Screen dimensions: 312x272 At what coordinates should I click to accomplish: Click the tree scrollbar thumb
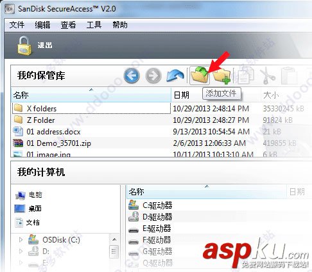point(114,252)
